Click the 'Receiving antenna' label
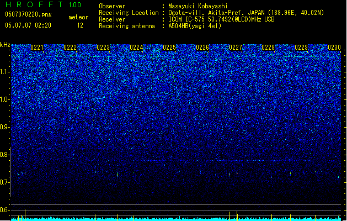 127,26
